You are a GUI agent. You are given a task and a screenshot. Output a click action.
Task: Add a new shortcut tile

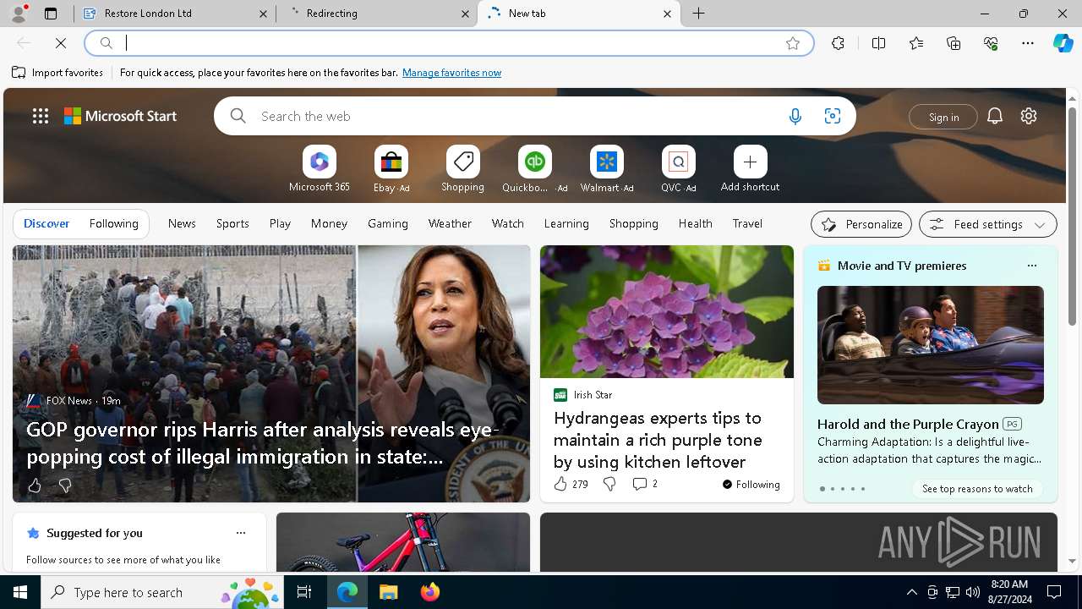(x=751, y=169)
